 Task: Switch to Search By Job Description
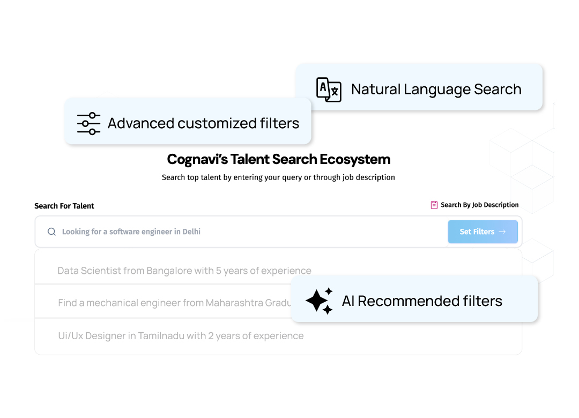pos(474,205)
